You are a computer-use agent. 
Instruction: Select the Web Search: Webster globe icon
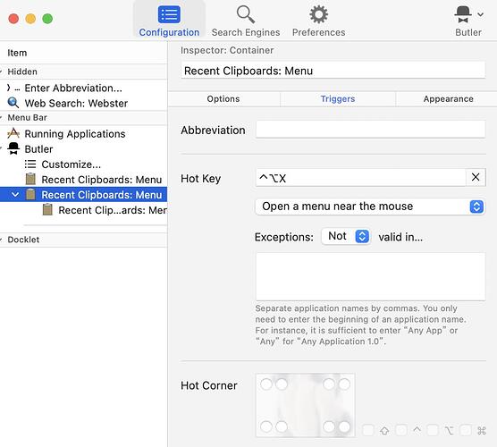tap(13, 103)
